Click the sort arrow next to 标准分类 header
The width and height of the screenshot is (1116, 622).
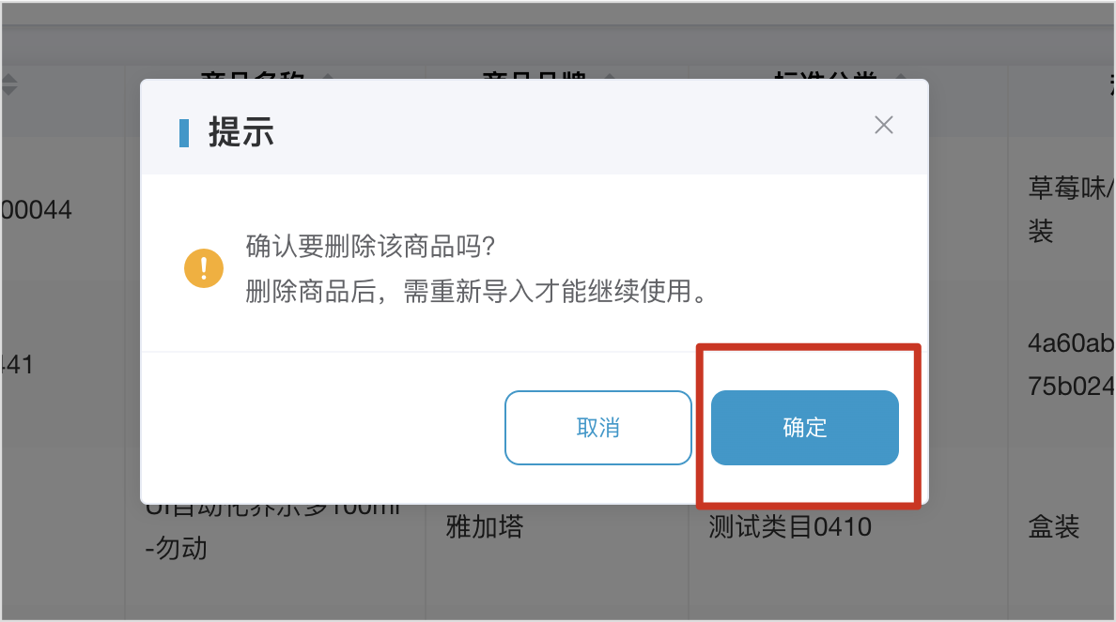coord(900,75)
